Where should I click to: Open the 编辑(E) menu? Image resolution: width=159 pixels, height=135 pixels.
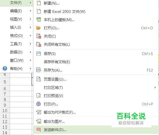point(16,11)
